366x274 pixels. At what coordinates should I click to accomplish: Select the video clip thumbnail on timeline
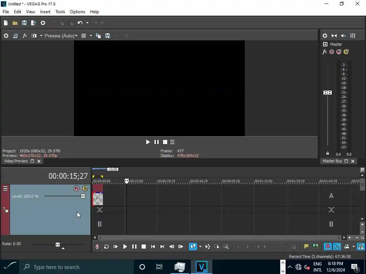click(98, 199)
